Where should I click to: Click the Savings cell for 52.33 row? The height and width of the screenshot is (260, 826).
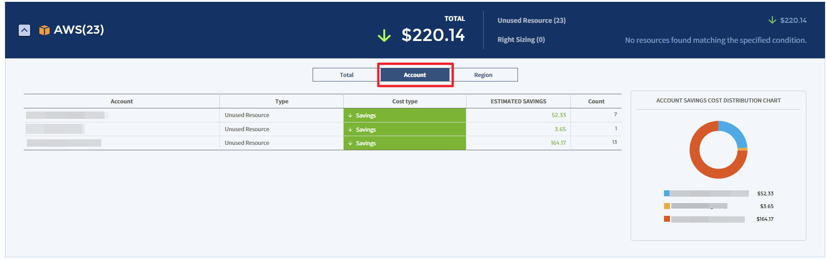tap(404, 115)
